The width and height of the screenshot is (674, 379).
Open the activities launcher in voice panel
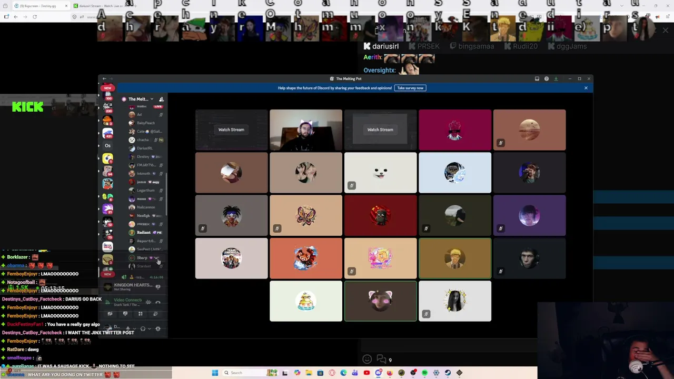pyautogui.click(x=141, y=314)
